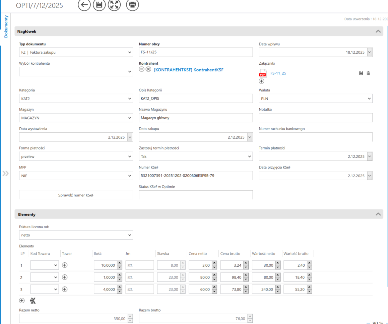Collapse the Nagłówek section
This screenshot has height=324, width=388.
pos(378,31)
